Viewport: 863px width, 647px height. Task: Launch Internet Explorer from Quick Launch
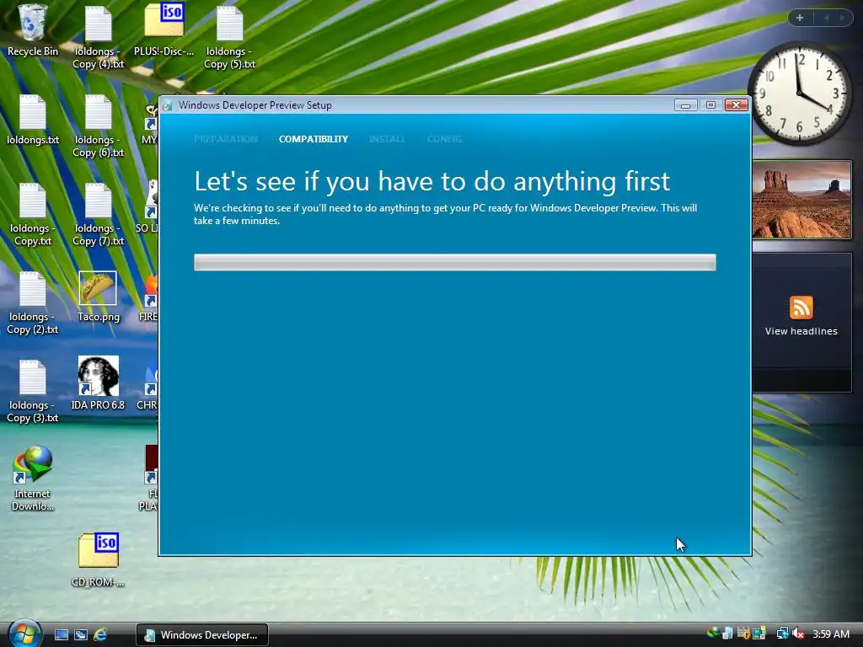[100, 634]
